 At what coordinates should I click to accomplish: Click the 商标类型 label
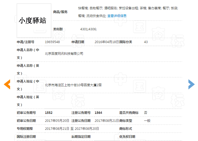126,121
